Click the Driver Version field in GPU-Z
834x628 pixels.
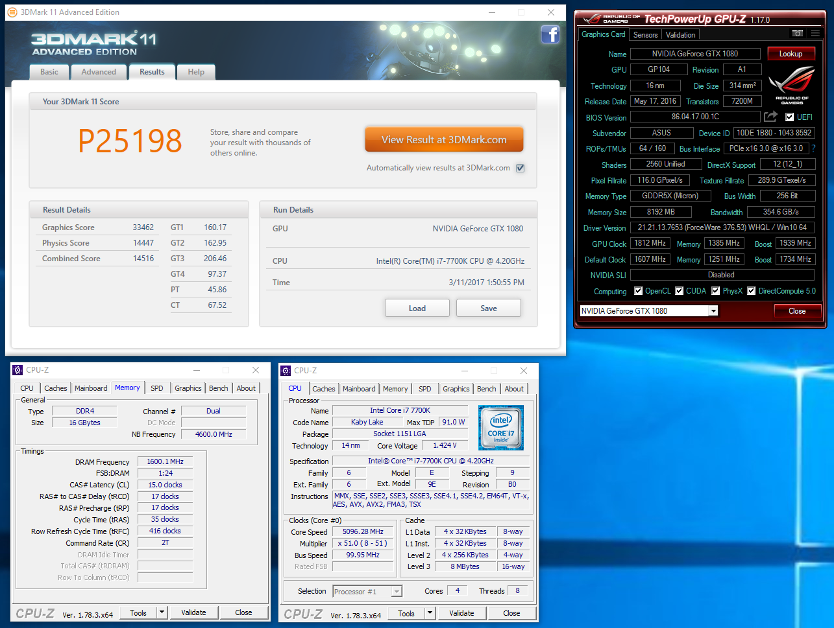722,227
